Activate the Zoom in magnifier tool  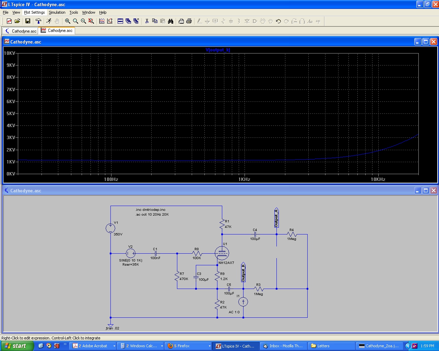(68, 21)
